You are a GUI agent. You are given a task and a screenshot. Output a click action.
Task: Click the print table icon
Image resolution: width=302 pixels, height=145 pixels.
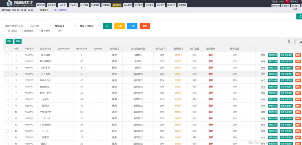pos(295,42)
